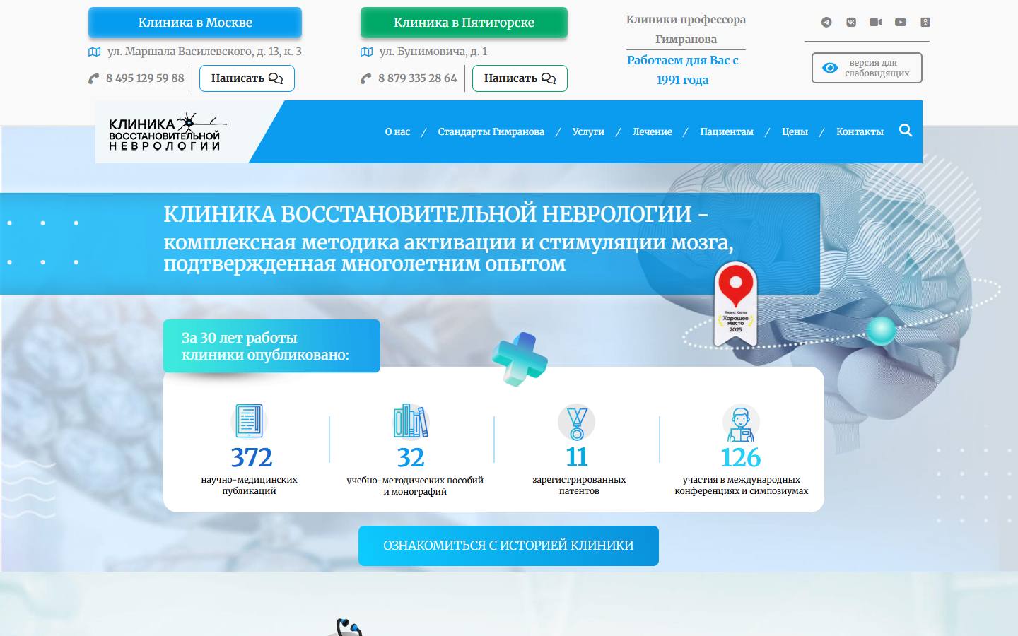
Task: Call the Pyatigorsk number 8 879 335 28 64
Action: (418, 78)
